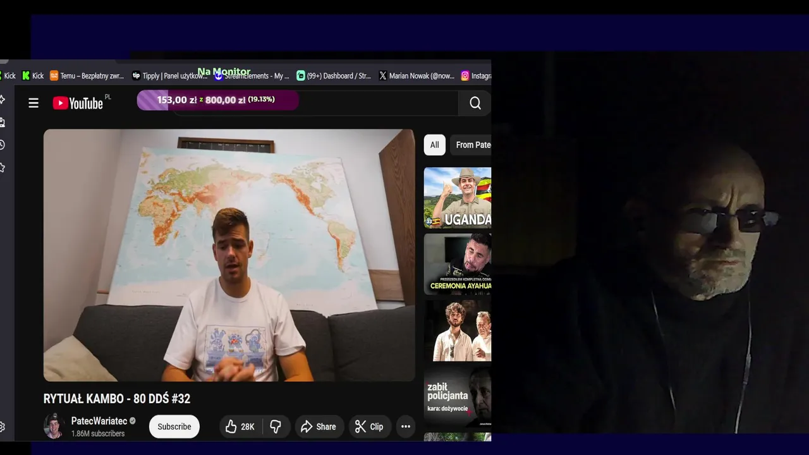809x455 pixels.
Task: Click the YouTube search magnifier icon
Action: [x=475, y=103]
